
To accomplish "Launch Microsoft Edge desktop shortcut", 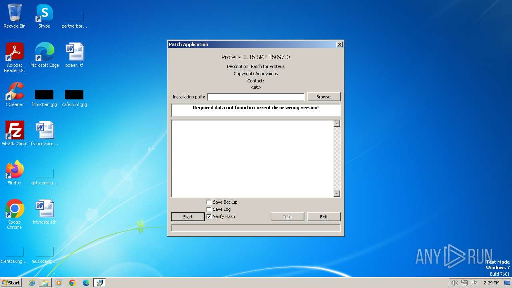I will click(x=44, y=55).
